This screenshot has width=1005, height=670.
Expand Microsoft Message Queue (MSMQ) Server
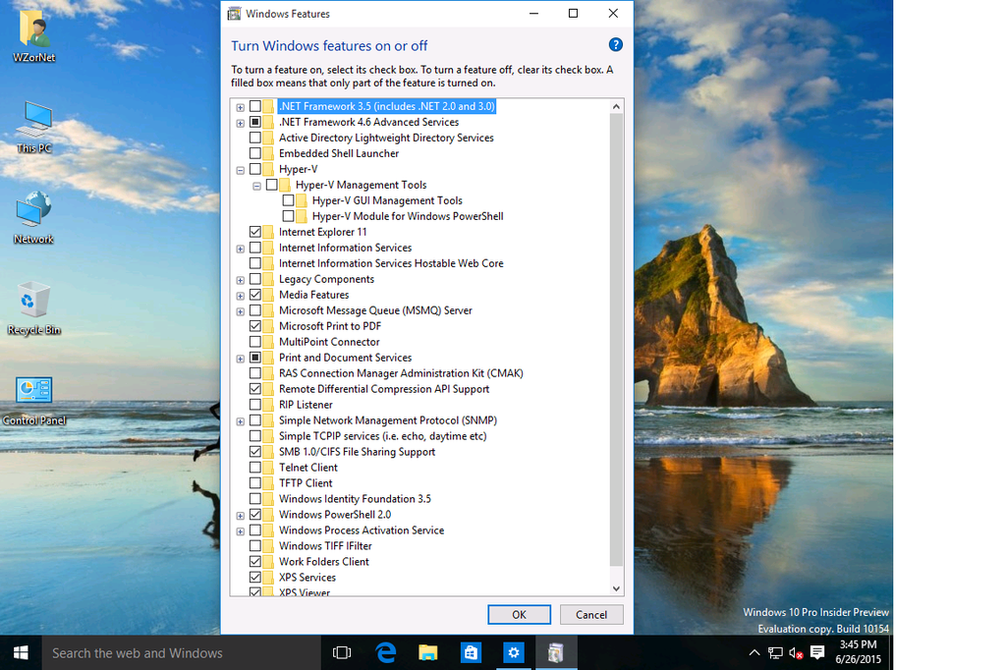coord(241,311)
